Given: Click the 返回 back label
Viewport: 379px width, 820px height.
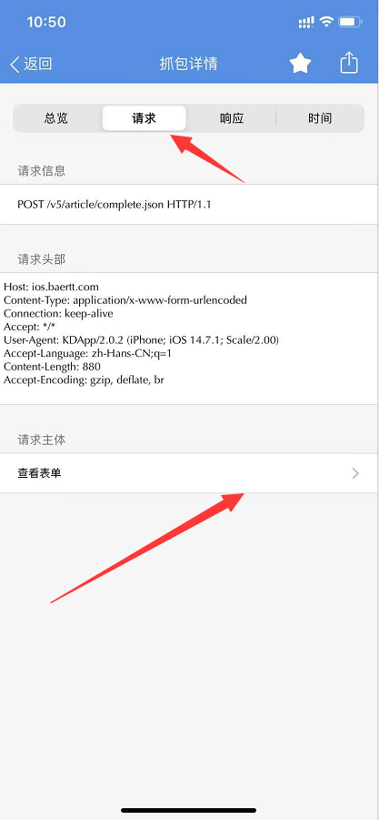Looking at the screenshot, I should (38, 65).
